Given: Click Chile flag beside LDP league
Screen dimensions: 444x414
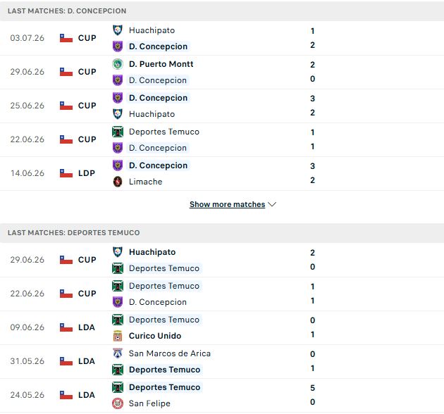Looking at the screenshot, I should pos(66,173).
